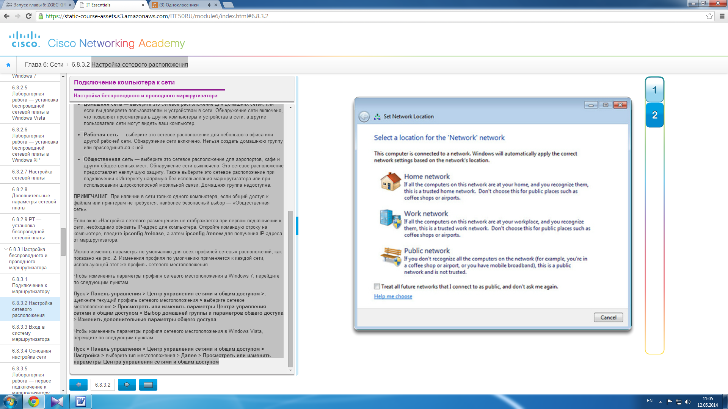Open Help me choose link
This screenshot has height=409, width=728.
tap(393, 297)
